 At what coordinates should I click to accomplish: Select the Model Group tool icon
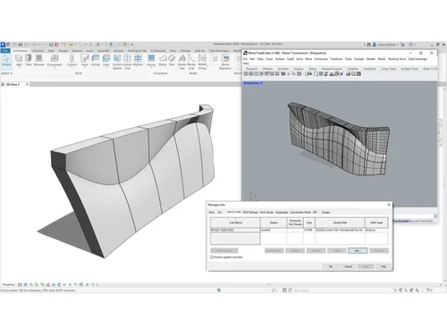pyautogui.click(x=202, y=58)
